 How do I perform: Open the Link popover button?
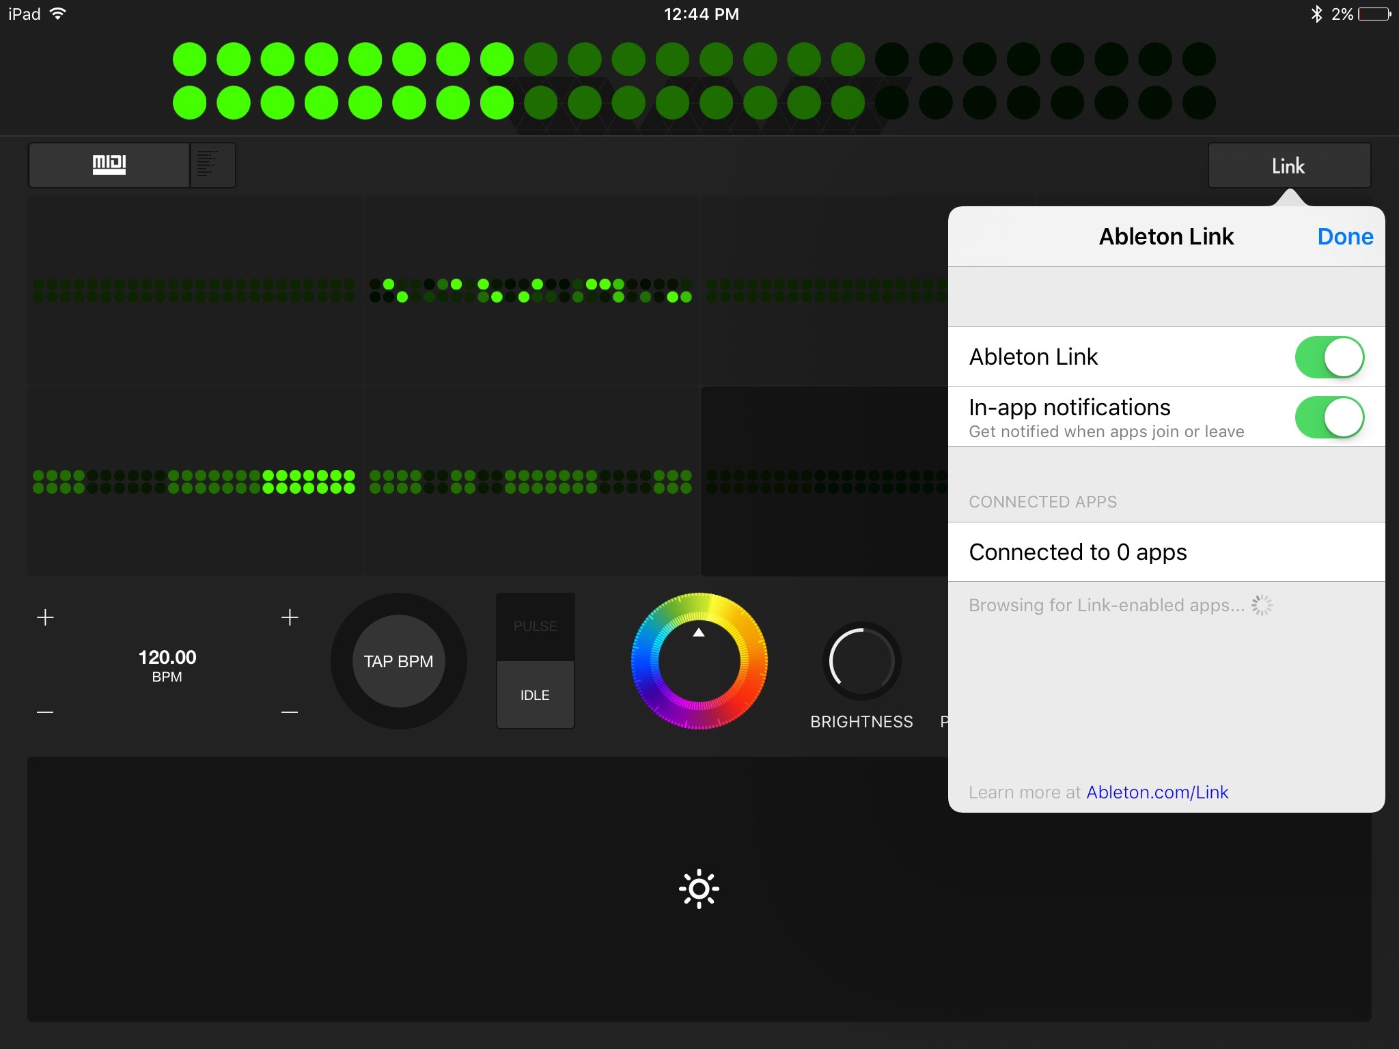[x=1288, y=165]
